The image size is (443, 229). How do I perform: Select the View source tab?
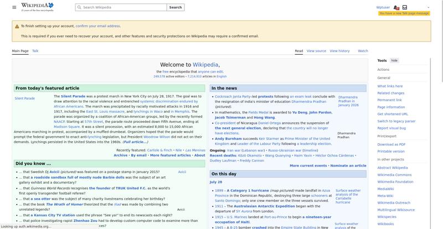pyautogui.click(x=316, y=51)
